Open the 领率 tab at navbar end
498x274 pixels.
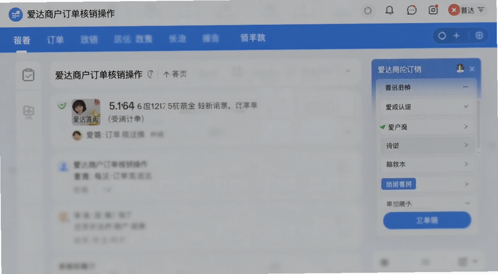pos(253,38)
